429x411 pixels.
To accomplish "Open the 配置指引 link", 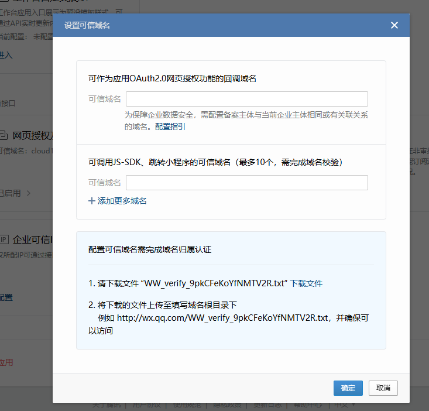I will (x=170, y=126).
